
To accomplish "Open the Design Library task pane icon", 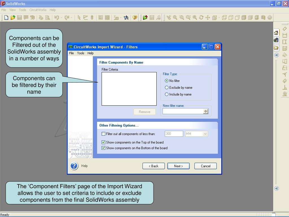I will (276, 40).
